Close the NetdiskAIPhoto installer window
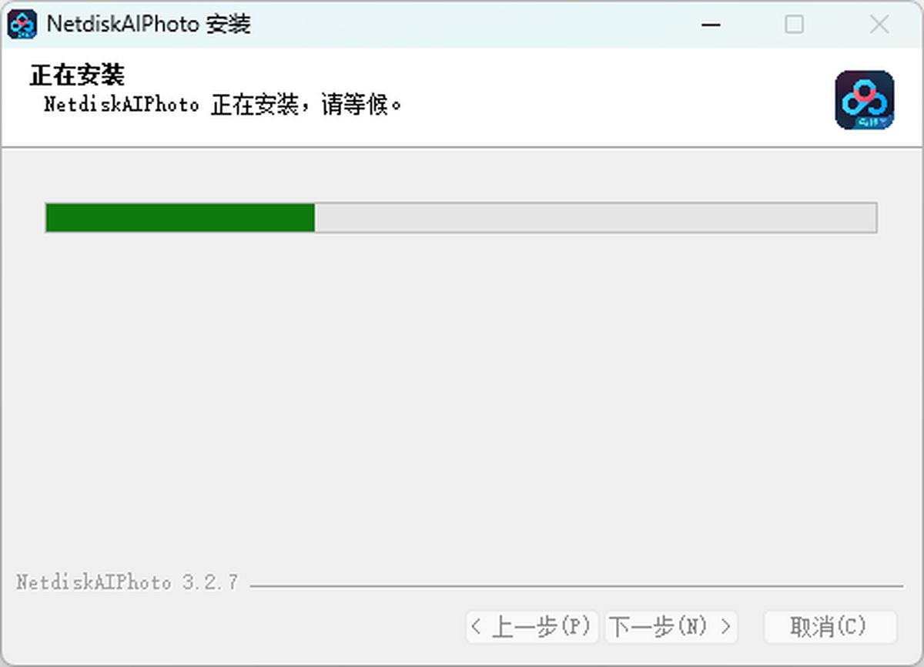 (879, 25)
